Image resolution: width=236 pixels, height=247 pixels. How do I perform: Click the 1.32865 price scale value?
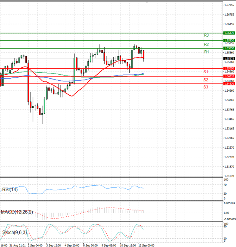click(x=229, y=138)
